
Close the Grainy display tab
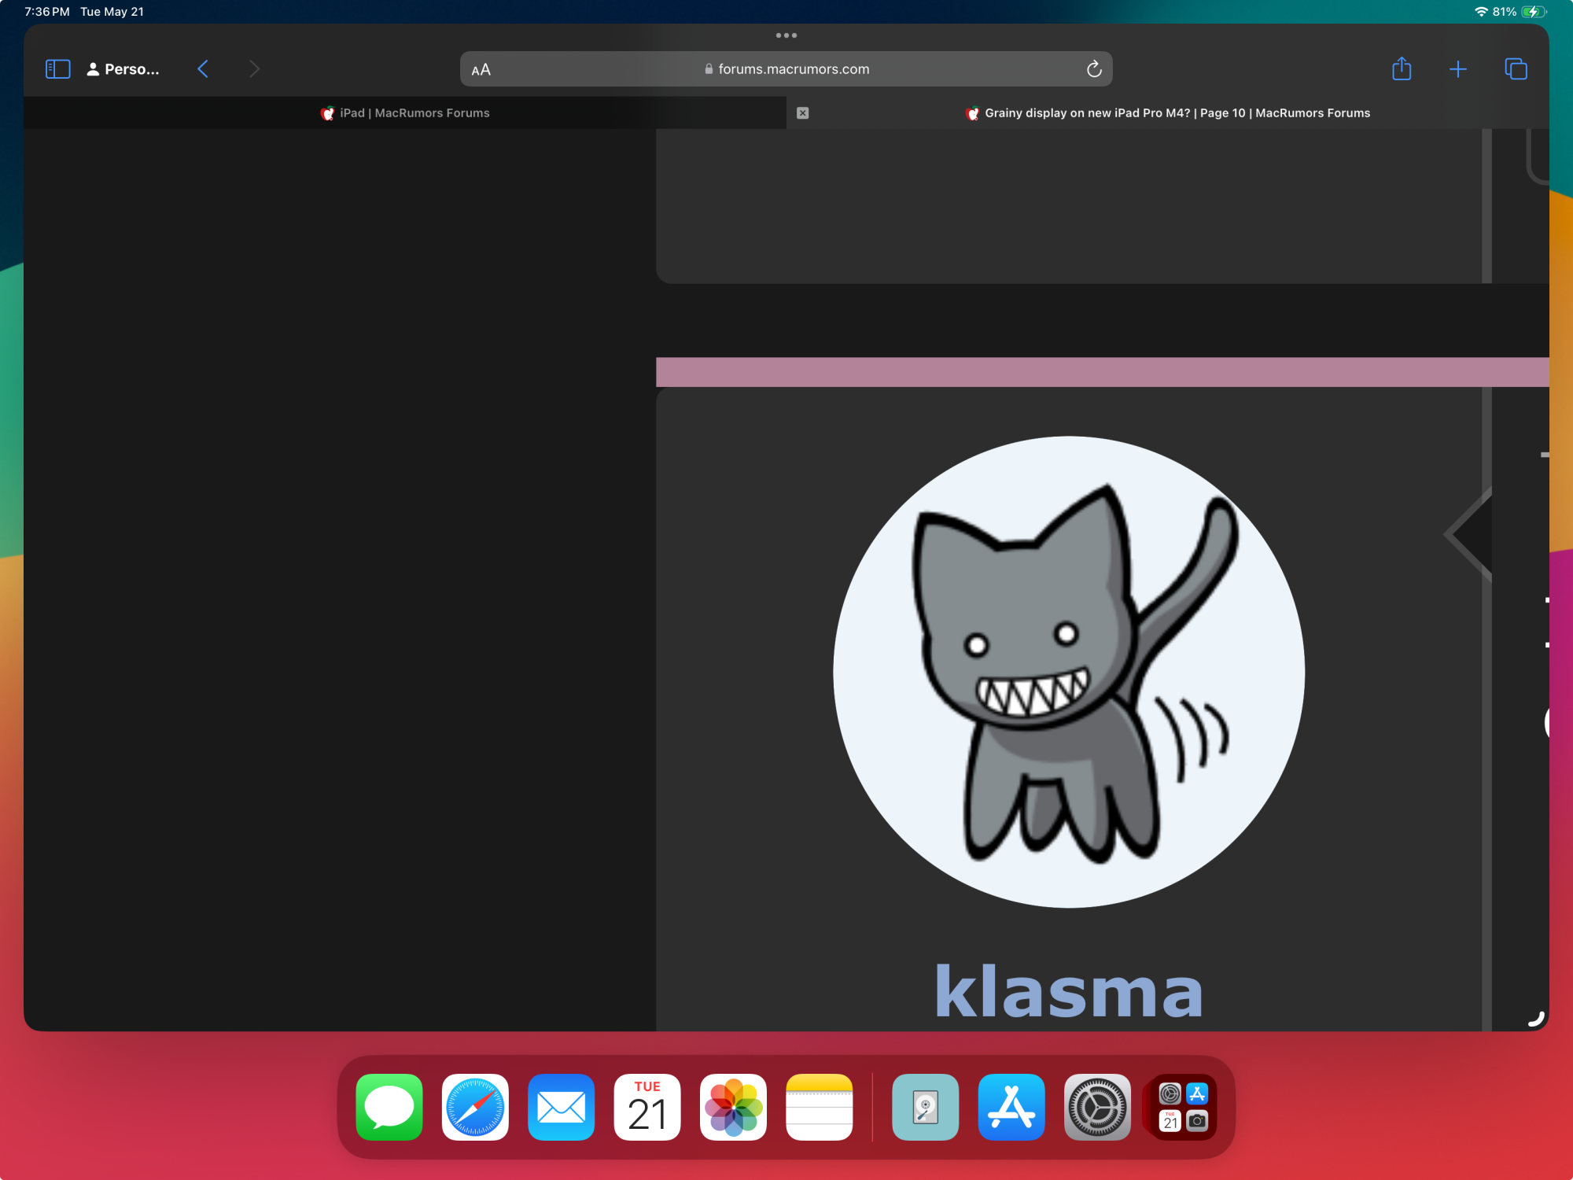[x=802, y=113]
